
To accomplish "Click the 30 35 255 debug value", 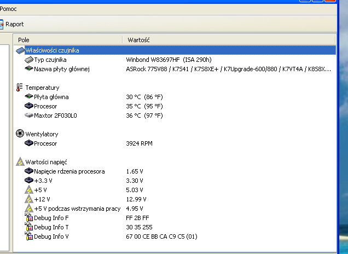I will (139, 227).
